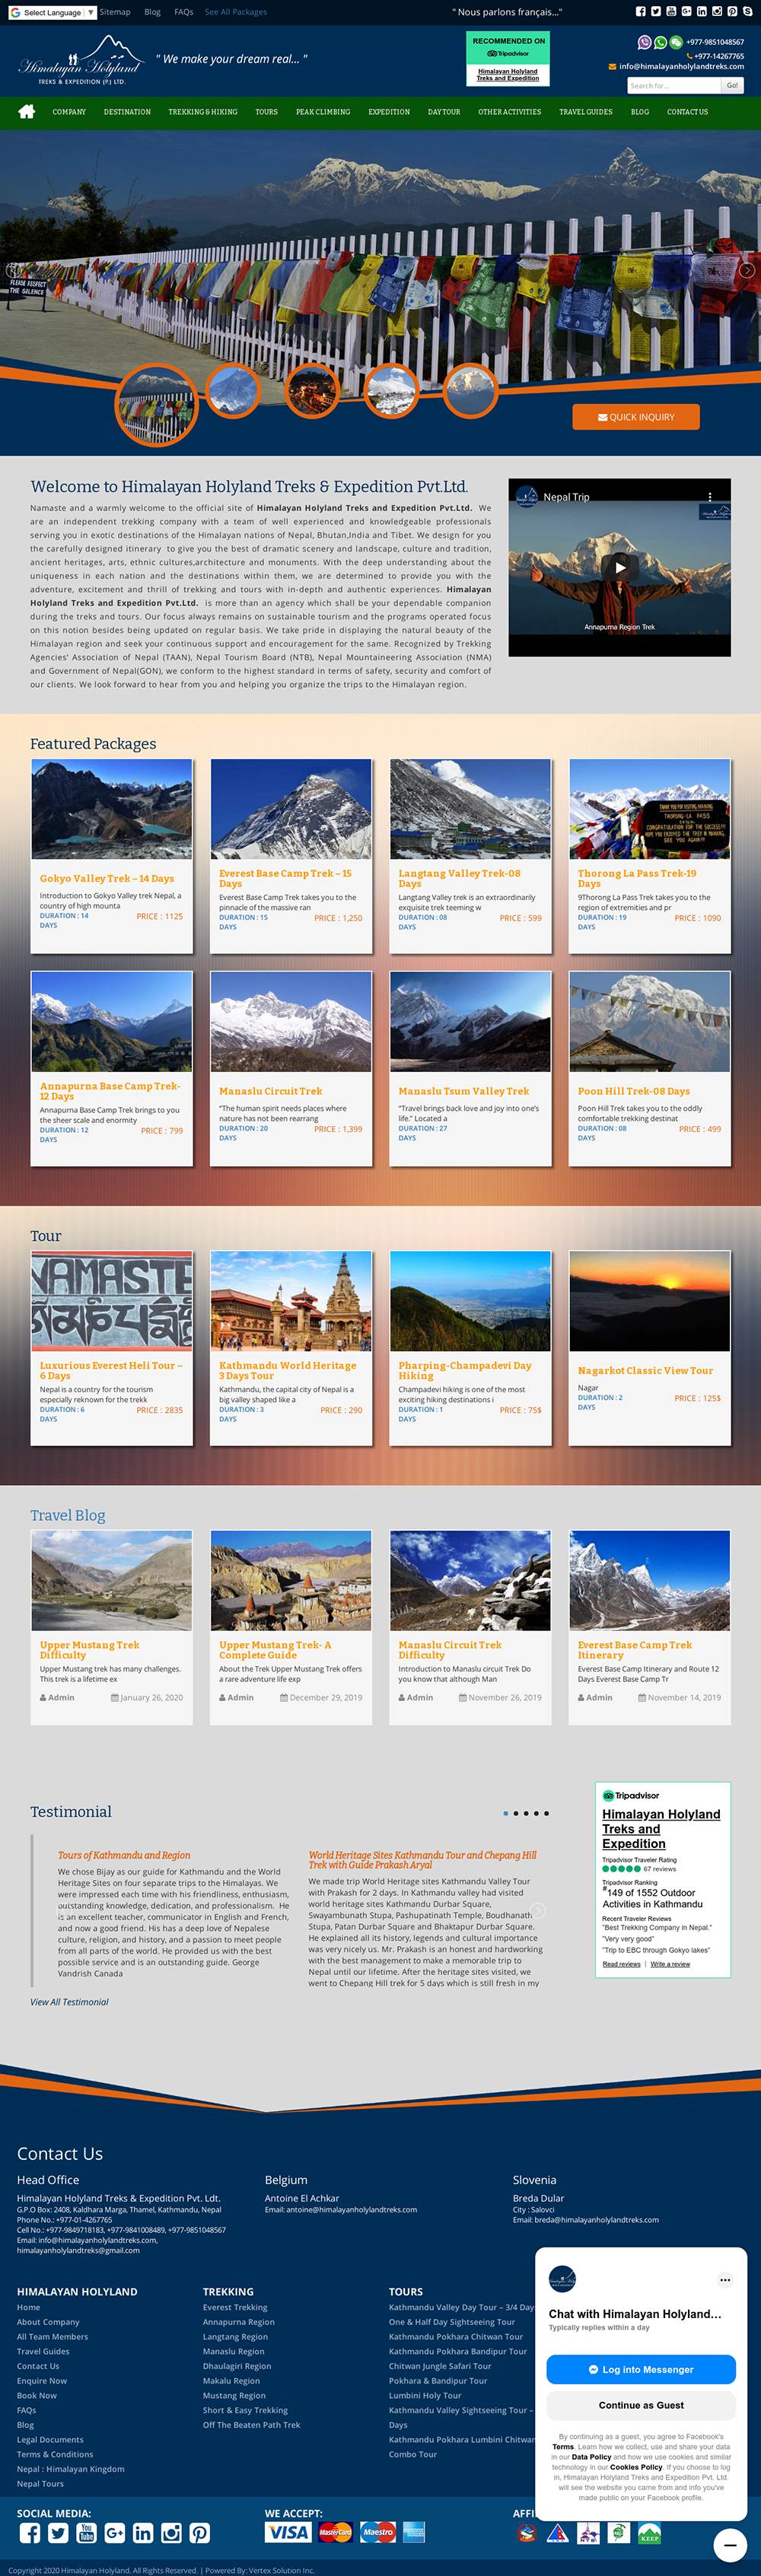Open footer Facebook social media icon
This screenshot has height=2576, width=761.
pos(30,2533)
